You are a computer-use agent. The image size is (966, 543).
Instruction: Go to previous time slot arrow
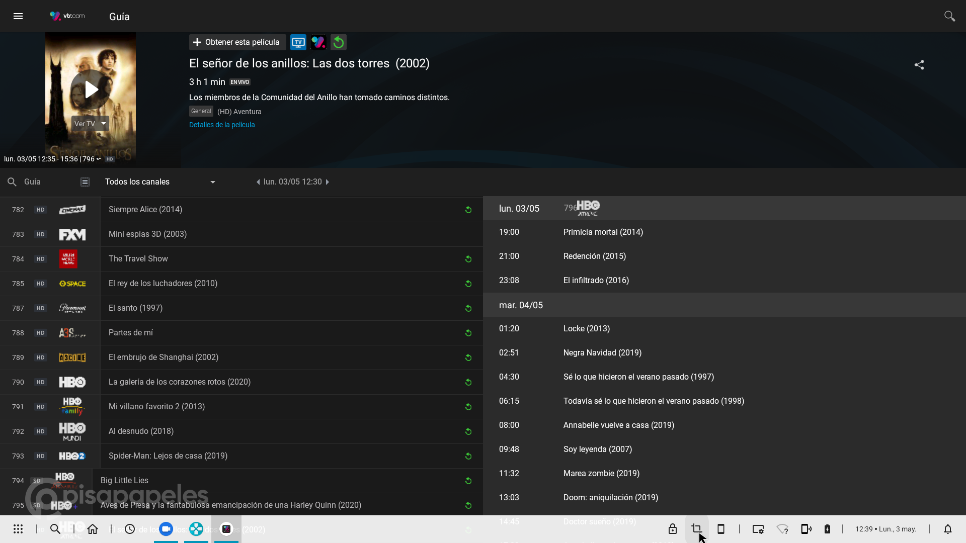(258, 182)
